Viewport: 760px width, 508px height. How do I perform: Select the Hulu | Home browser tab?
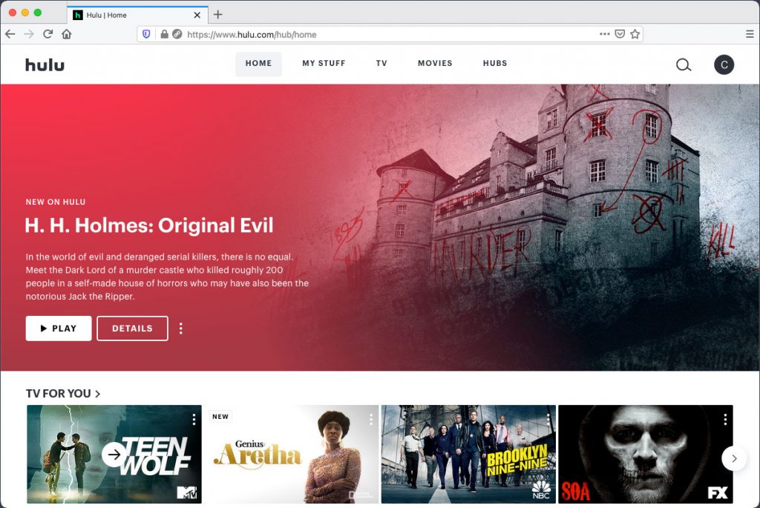[x=137, y=15]
